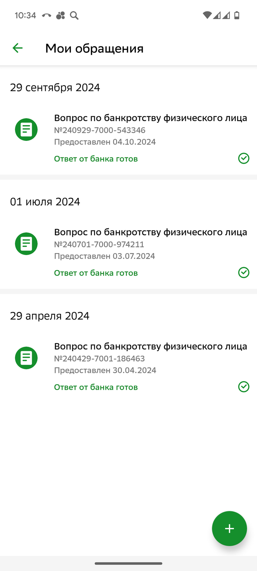This screenshot has width=257, height=571.
Task: Open request number №240701-7000-974211
Action: (x=99, y=244)
